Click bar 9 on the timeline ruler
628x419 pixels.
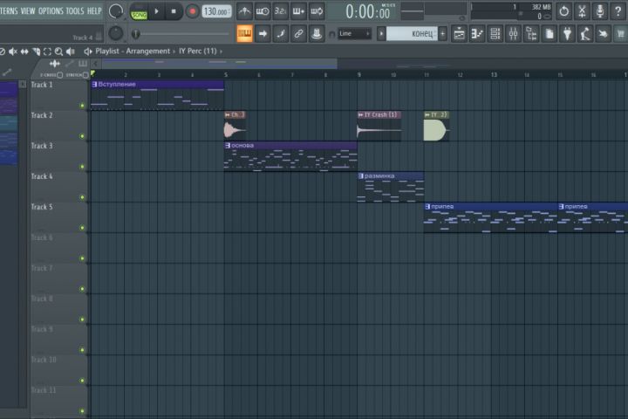coord(358,74)
